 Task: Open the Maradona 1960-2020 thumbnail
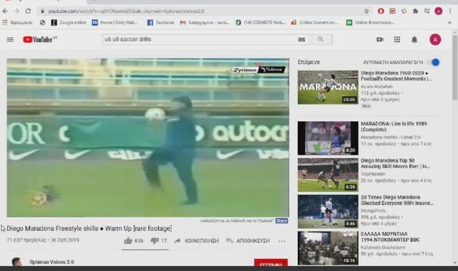328,87
